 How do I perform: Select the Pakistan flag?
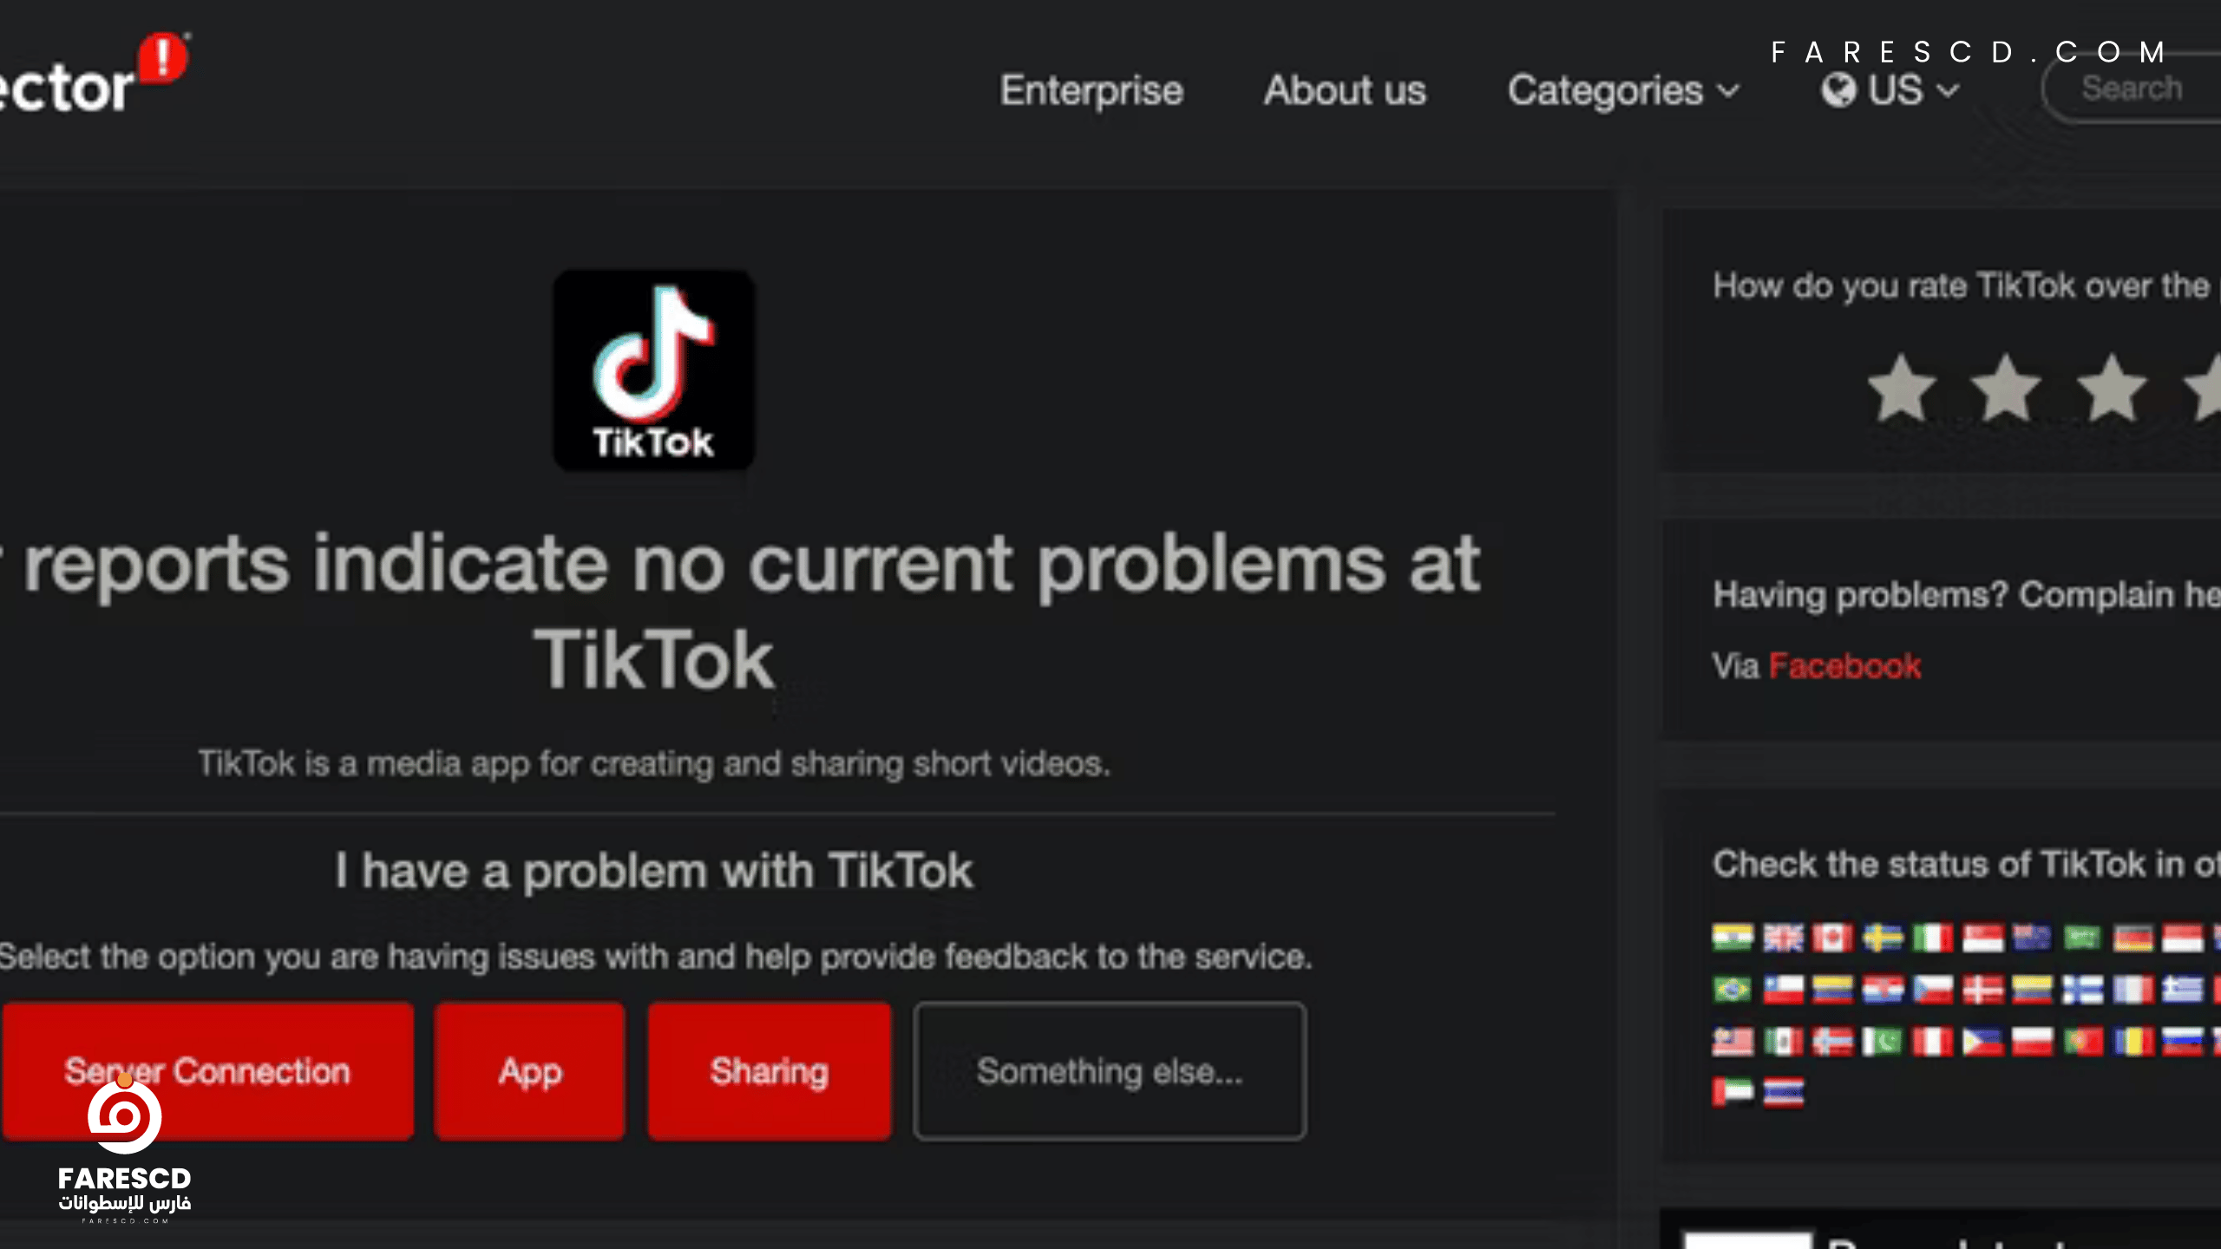tap(1883, 1041)
